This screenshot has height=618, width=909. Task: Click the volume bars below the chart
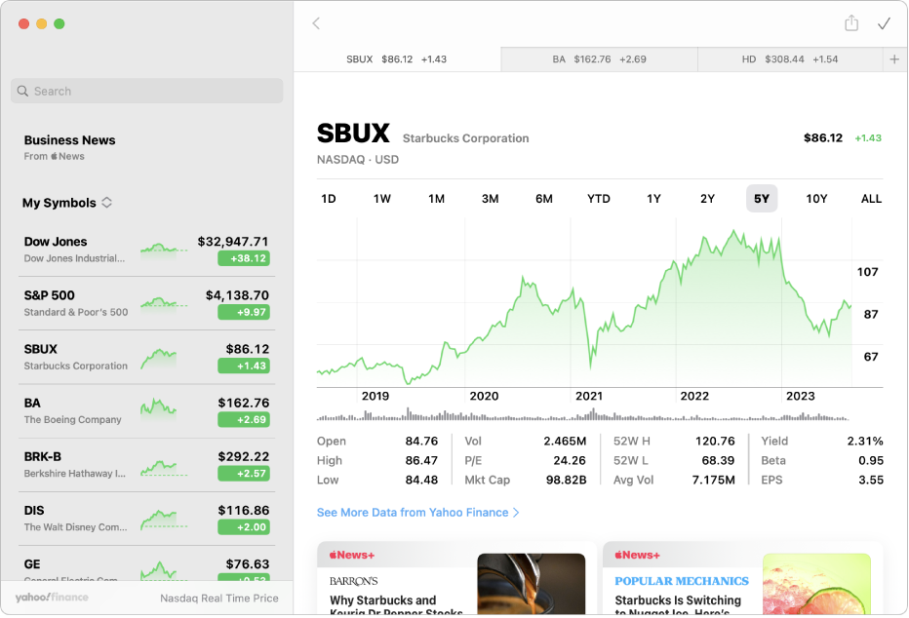[x=582, y=414]
